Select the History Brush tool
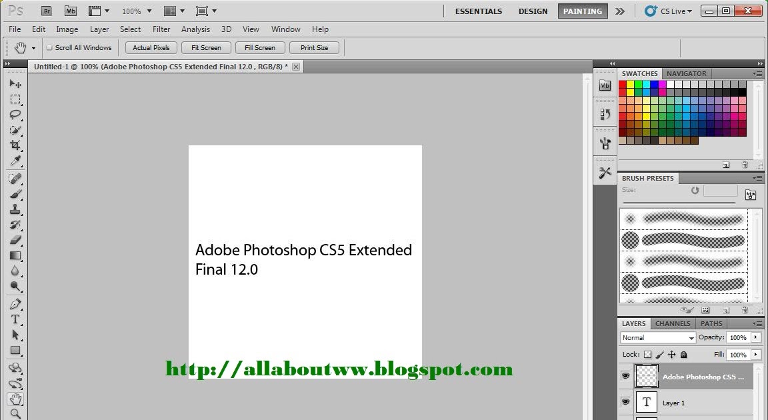Viewport: 768px width, 420px height. coord(15,225)
